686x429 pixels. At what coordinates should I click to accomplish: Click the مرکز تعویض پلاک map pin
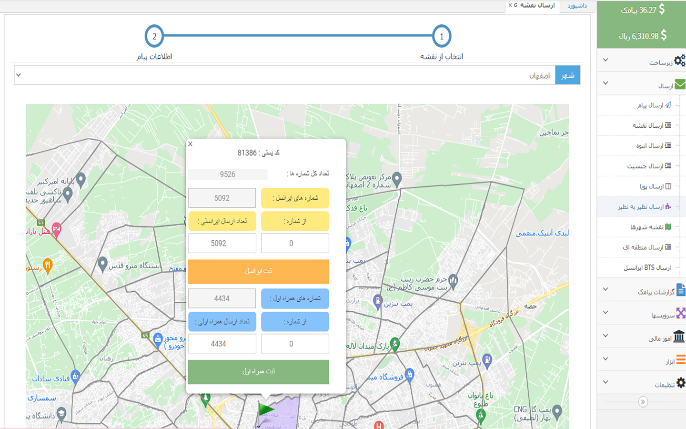tap(397, 179)
